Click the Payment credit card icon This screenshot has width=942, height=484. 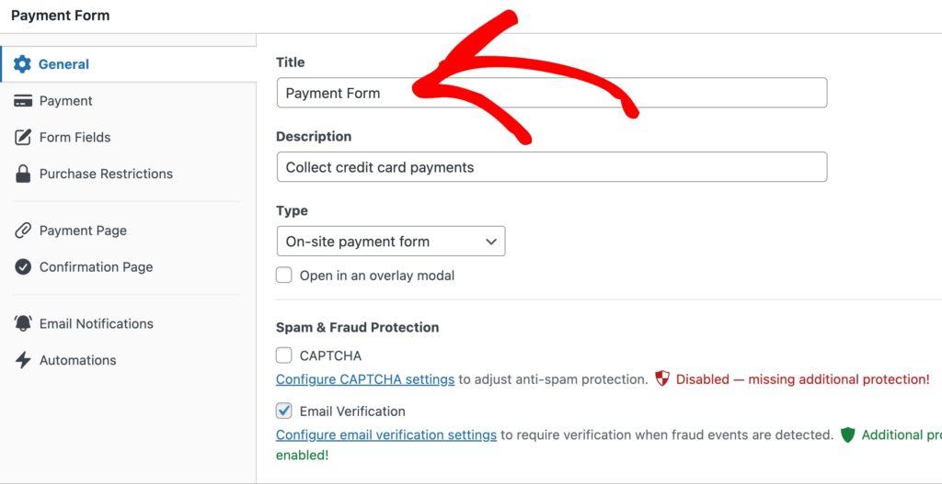pos(23,101)
